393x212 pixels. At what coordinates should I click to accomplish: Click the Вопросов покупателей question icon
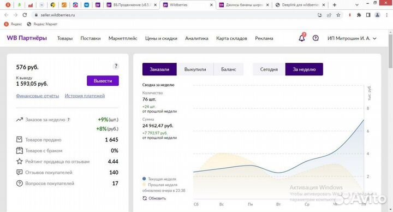pos(19,183)
